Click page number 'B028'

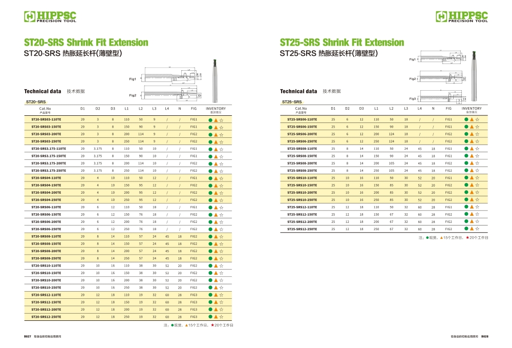pos(485,337)
